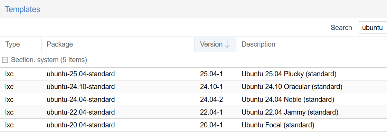Click the Search field containing ubuntu
387x136 pixels.
click(373, 28)
